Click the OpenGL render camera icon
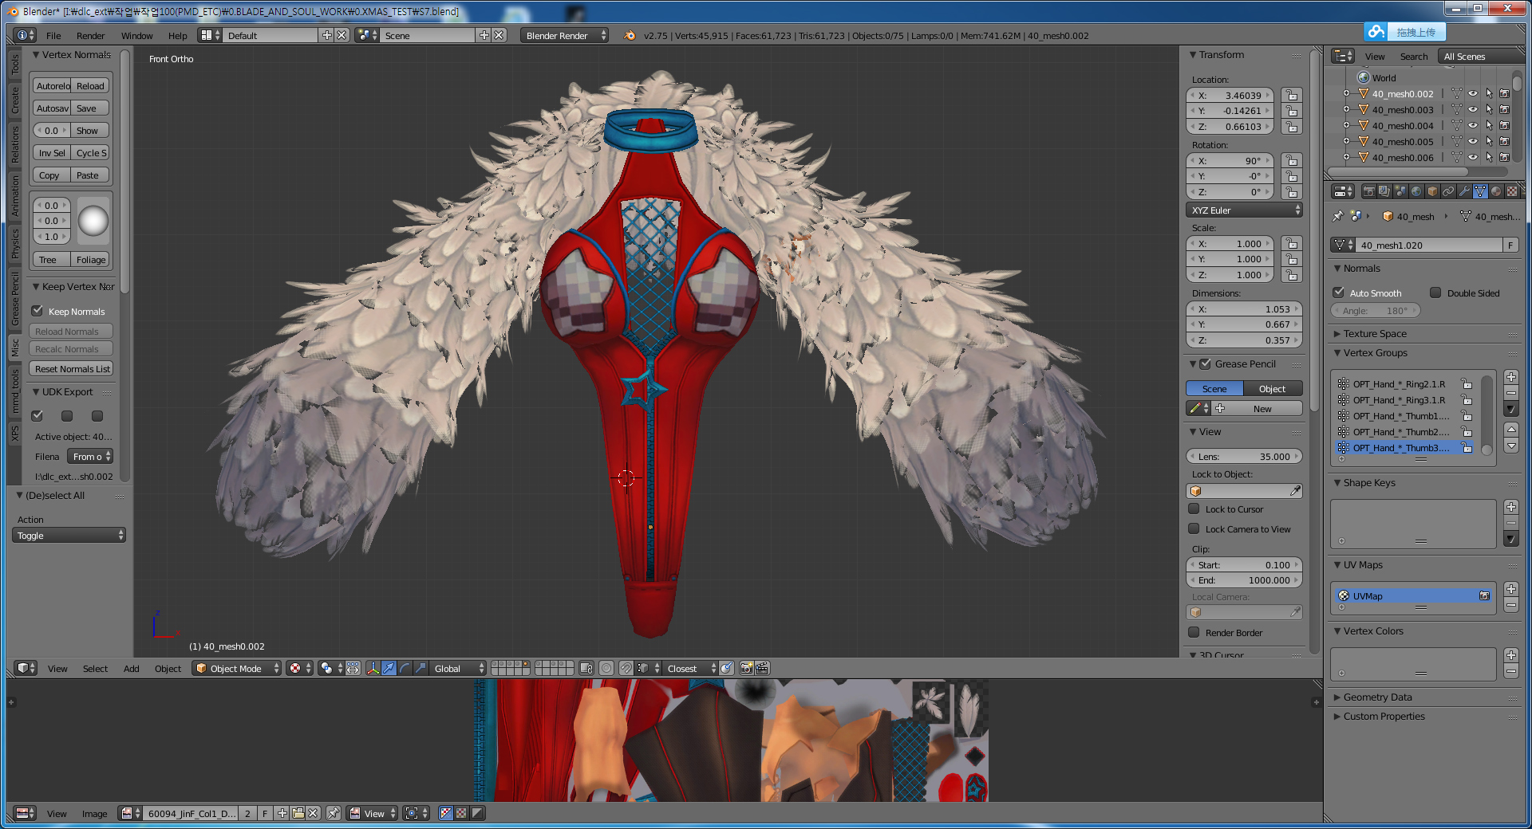The height and width of the screenshot is (829, 1532). pyautogui.click(x=746, y=668)
